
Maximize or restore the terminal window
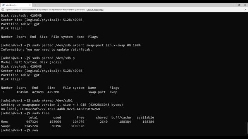point(239,5)
